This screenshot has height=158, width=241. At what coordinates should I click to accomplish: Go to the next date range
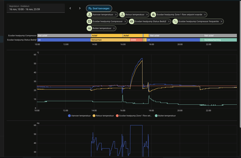pos(80,8)
